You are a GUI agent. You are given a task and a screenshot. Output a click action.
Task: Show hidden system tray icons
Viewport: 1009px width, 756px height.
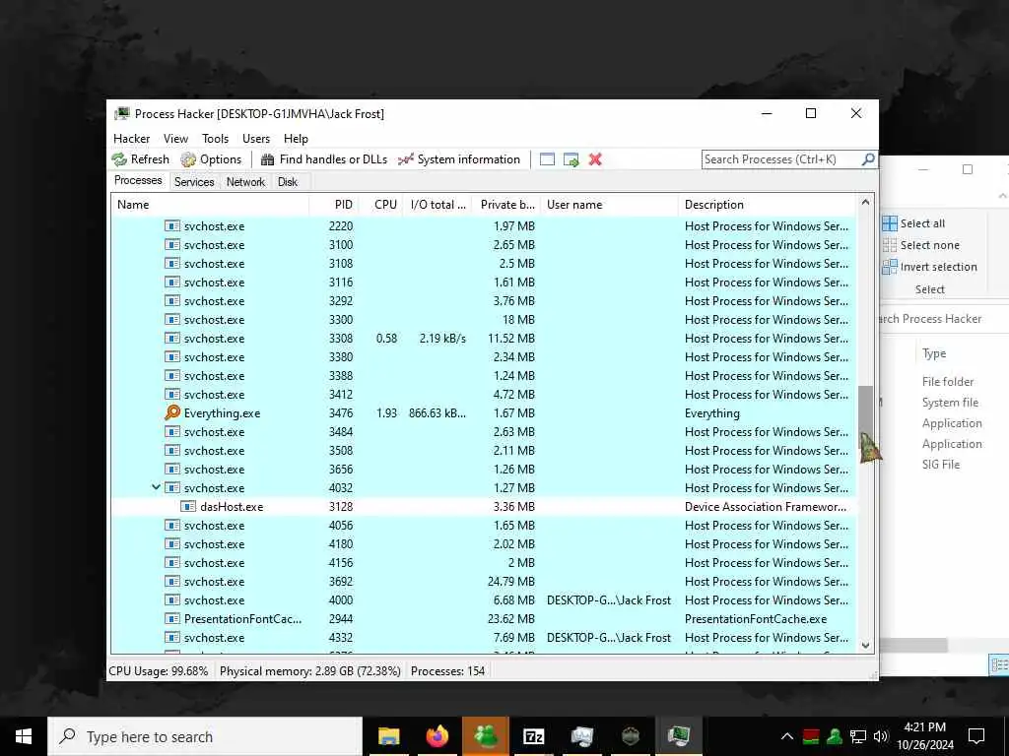click(787, 736)
